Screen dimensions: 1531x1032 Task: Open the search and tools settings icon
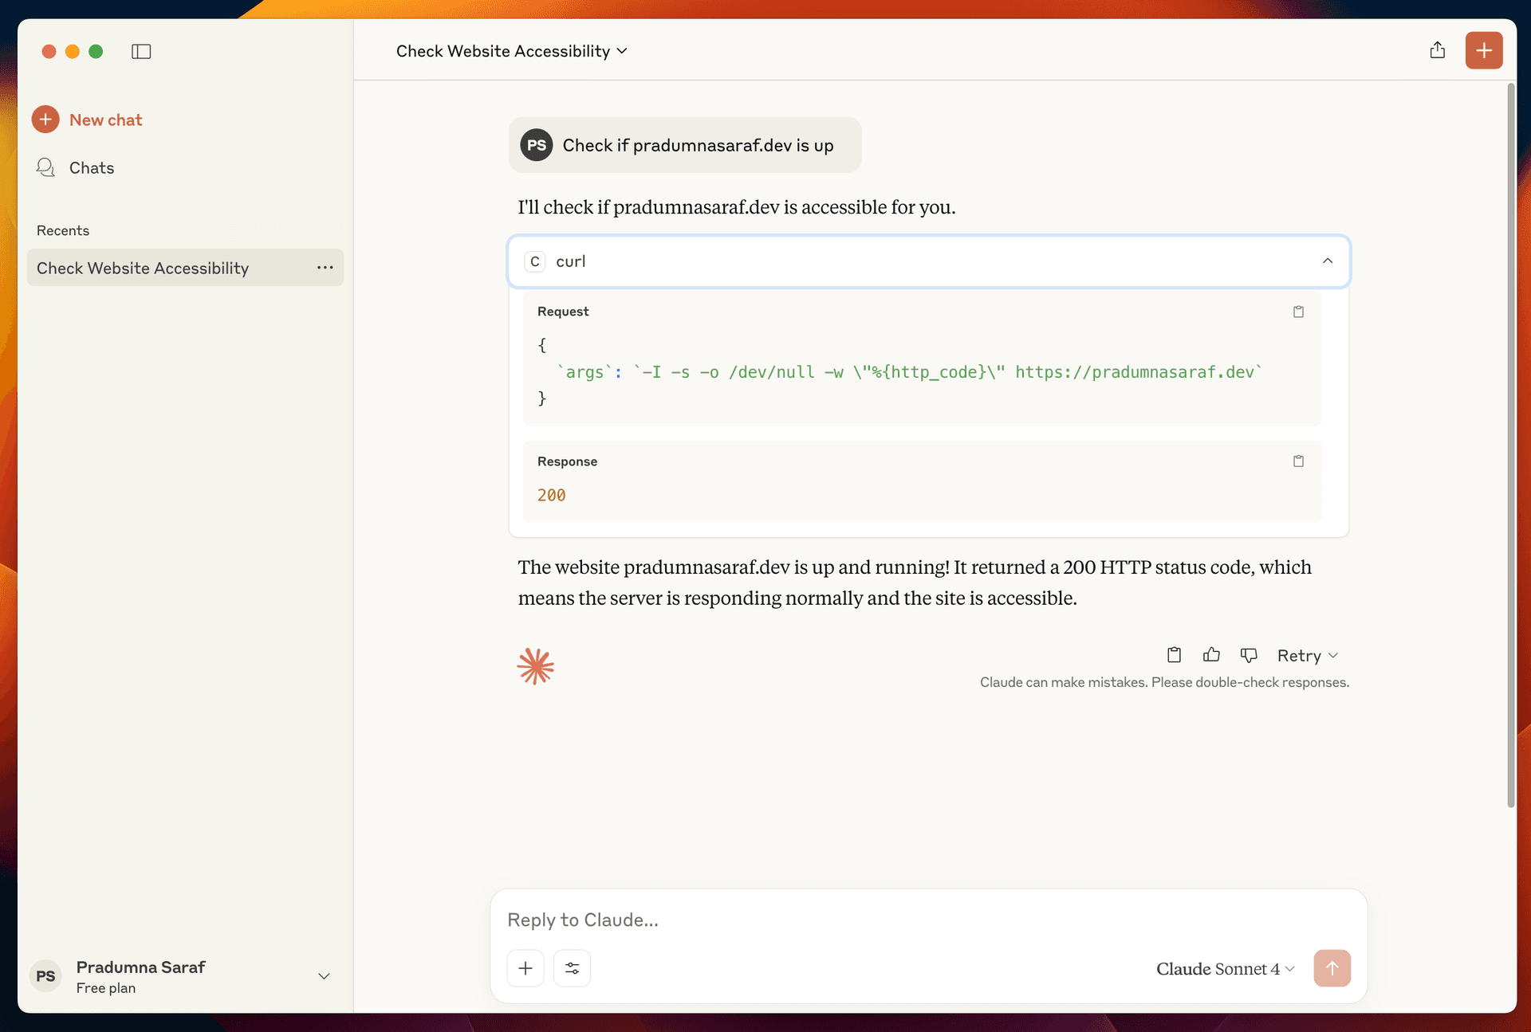[572, 968]
